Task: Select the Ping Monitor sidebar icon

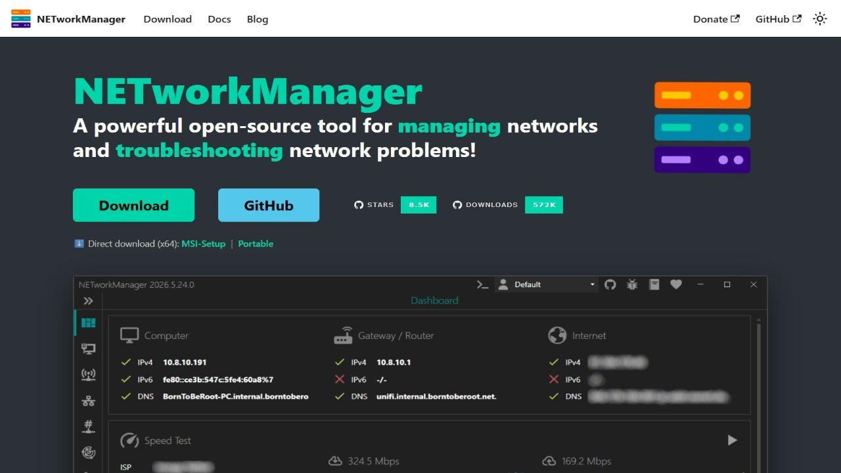Action: 88,453
